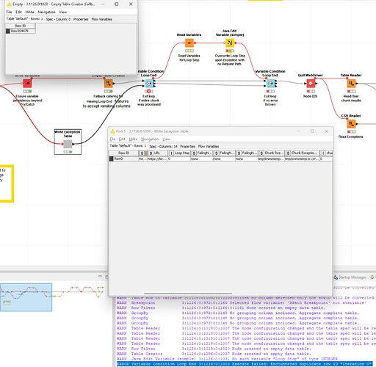This screenshot has height=367, width=376.
Task: Maximize the Write Exception Table window
Action: tap(312, 131)
